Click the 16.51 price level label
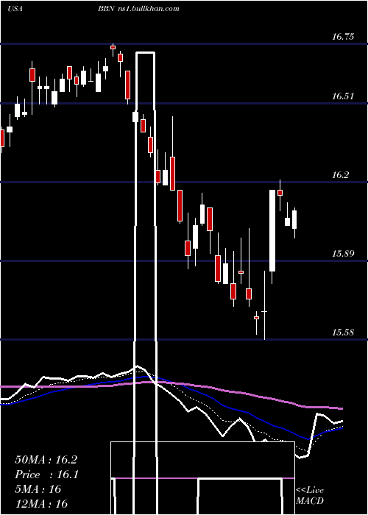Screen dimensions: 368x515 point(343,96)
